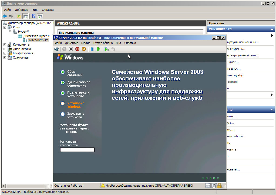The height and width of the screenshot is (195, 276).
Task: Open the 'Буфер обмена' menu
Action: point(103,43)
